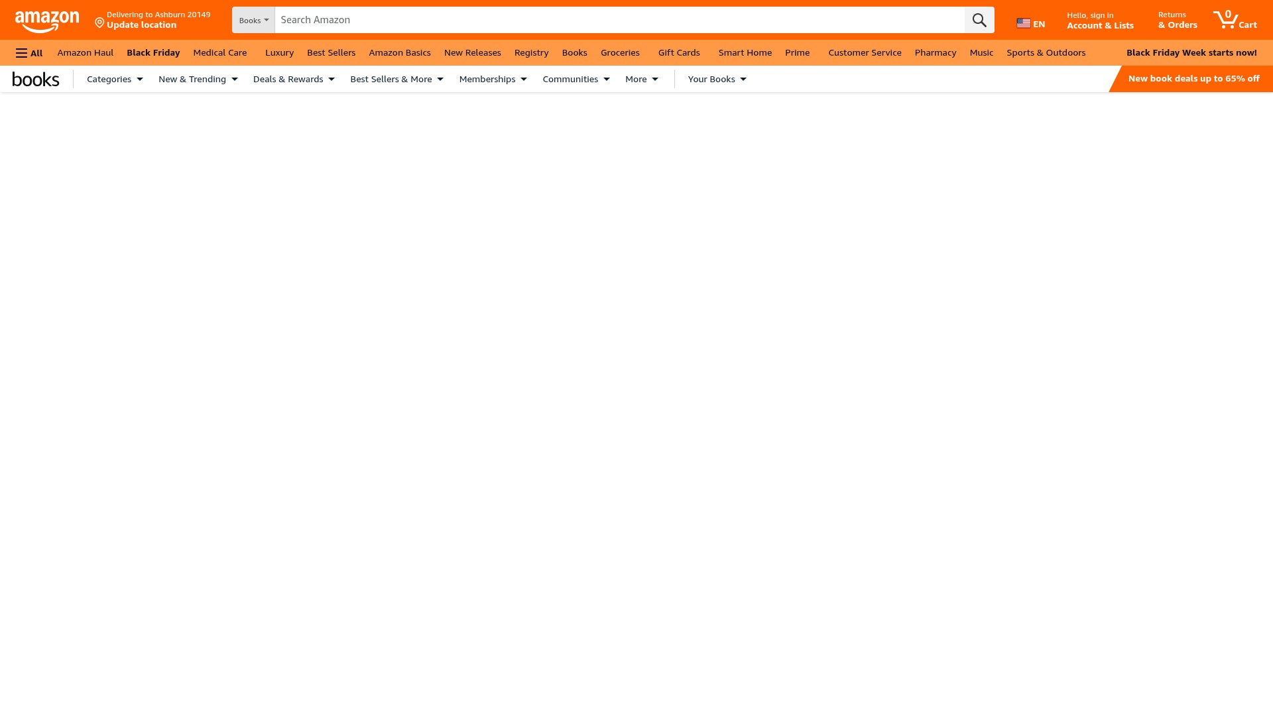The width and height of the screenshot is (1273, 716).
Task: Expand the New & Trending dropdown
Action: click(x=198, y=79)
